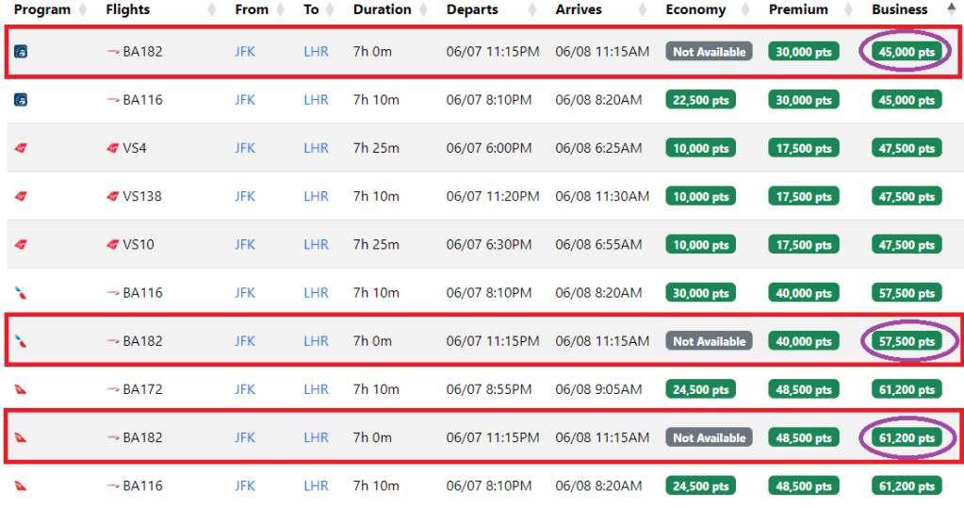Image resolution: width=964 pixels, height=508 pixels.
Task: Reverse the sort arrow on Business column
Action: [x=950, y=10]
